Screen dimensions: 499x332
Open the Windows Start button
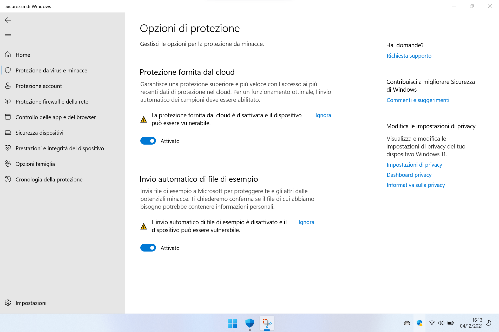coord(232,323)
